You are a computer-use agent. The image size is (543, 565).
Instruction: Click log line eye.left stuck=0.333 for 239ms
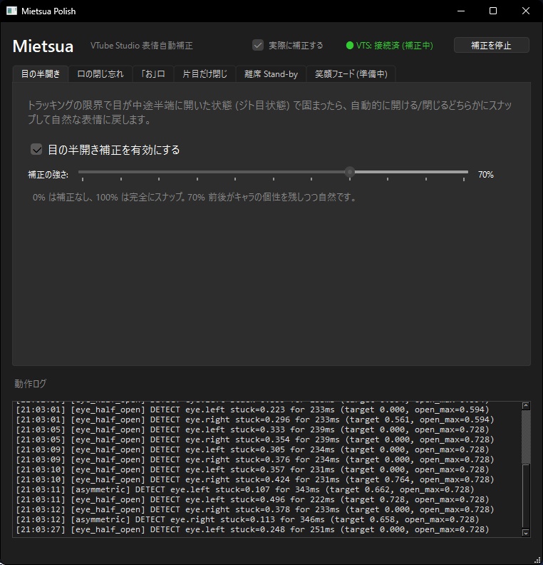point(252,429)
